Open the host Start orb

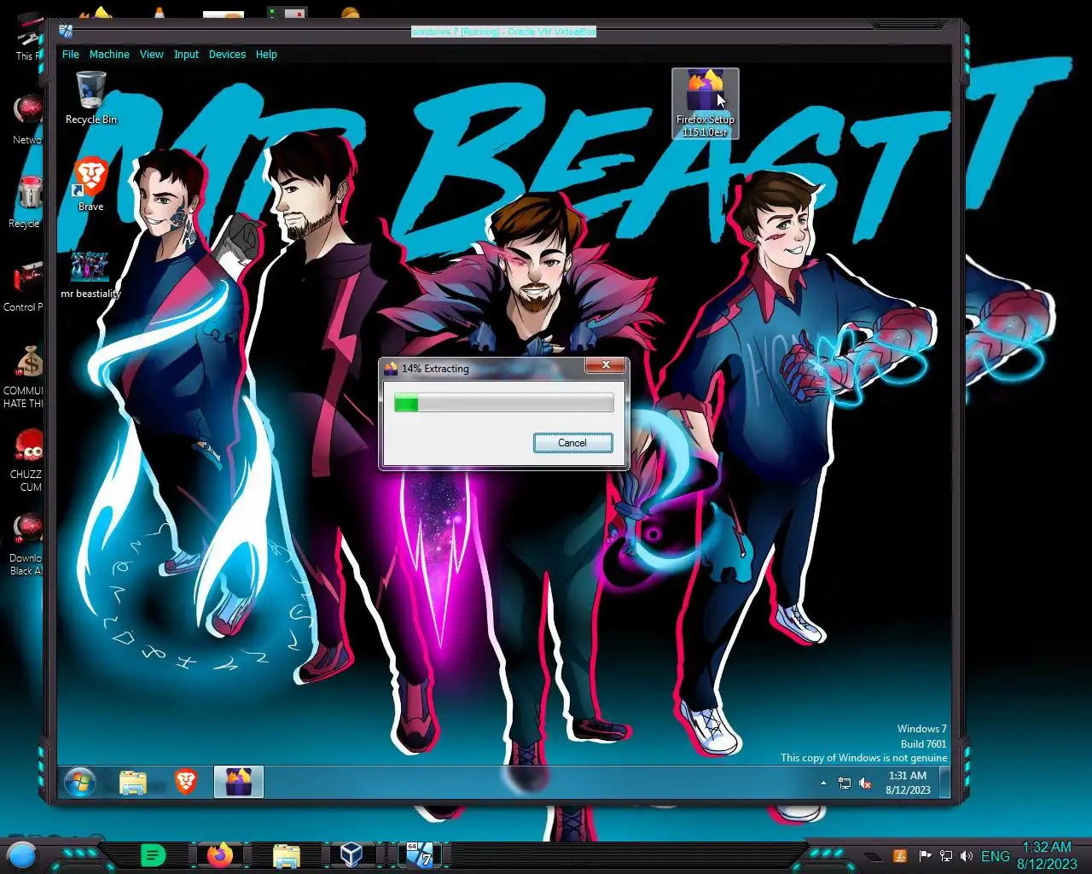[22, 854]
